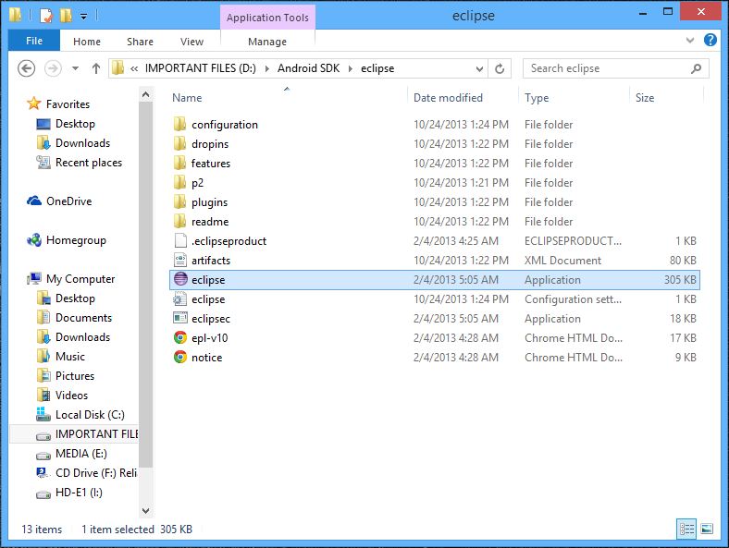Screen dimensions: 729x548
Task: Click the Properties quick access toolbar icon
Action: coord(46,16)
